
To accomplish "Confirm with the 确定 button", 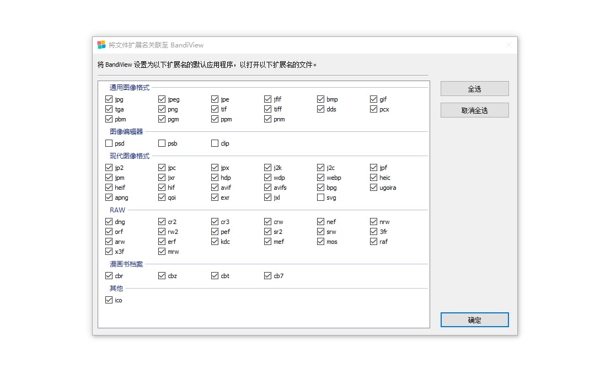I will point(474,320).
